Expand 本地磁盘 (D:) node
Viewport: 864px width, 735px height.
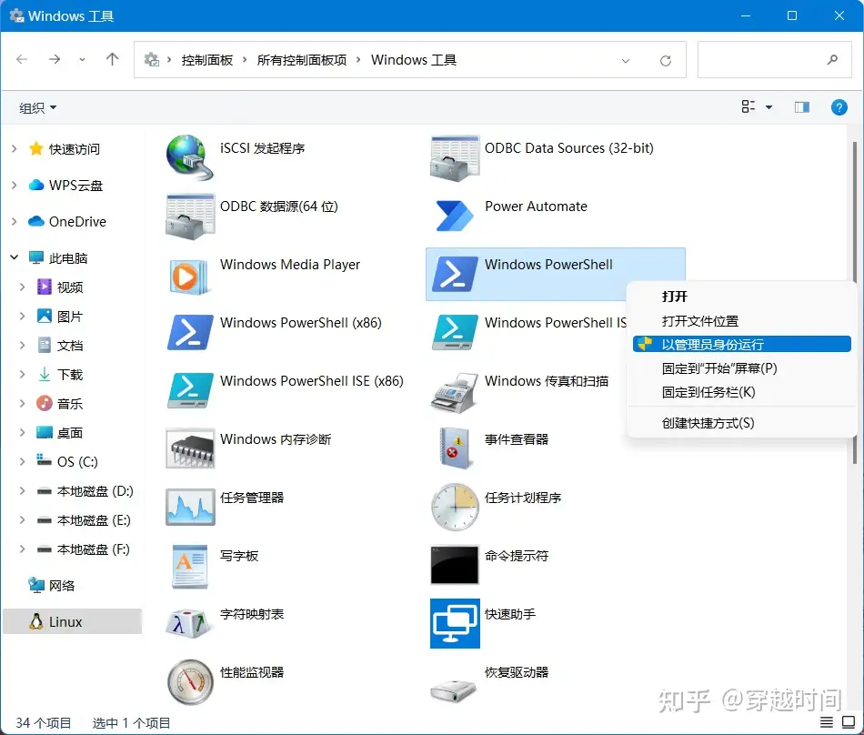click(23, 490)
